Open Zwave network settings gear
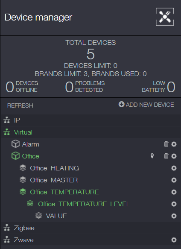181x249 pixels. pyautogui.click(x=174, y=240)
